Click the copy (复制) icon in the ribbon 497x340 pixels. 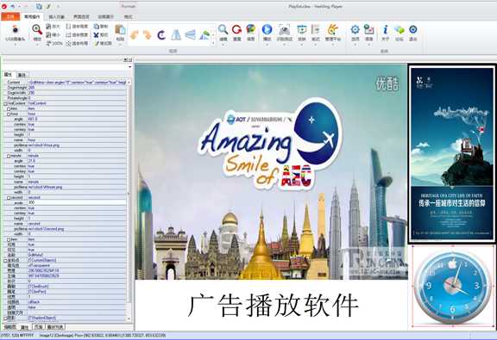pos(97,26)
